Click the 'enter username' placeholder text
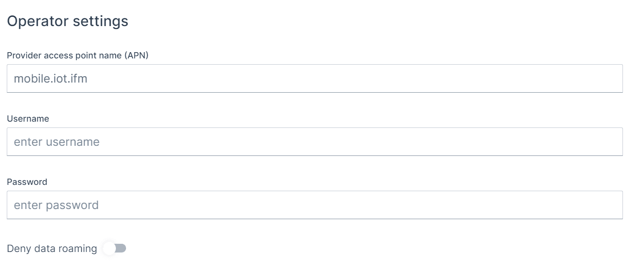This screenshot has width=636, height=266. click(x=57, y=142)
